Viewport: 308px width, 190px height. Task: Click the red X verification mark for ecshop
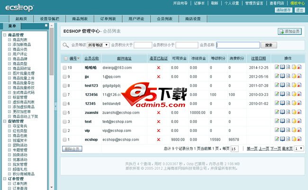[x=159, y=139]
